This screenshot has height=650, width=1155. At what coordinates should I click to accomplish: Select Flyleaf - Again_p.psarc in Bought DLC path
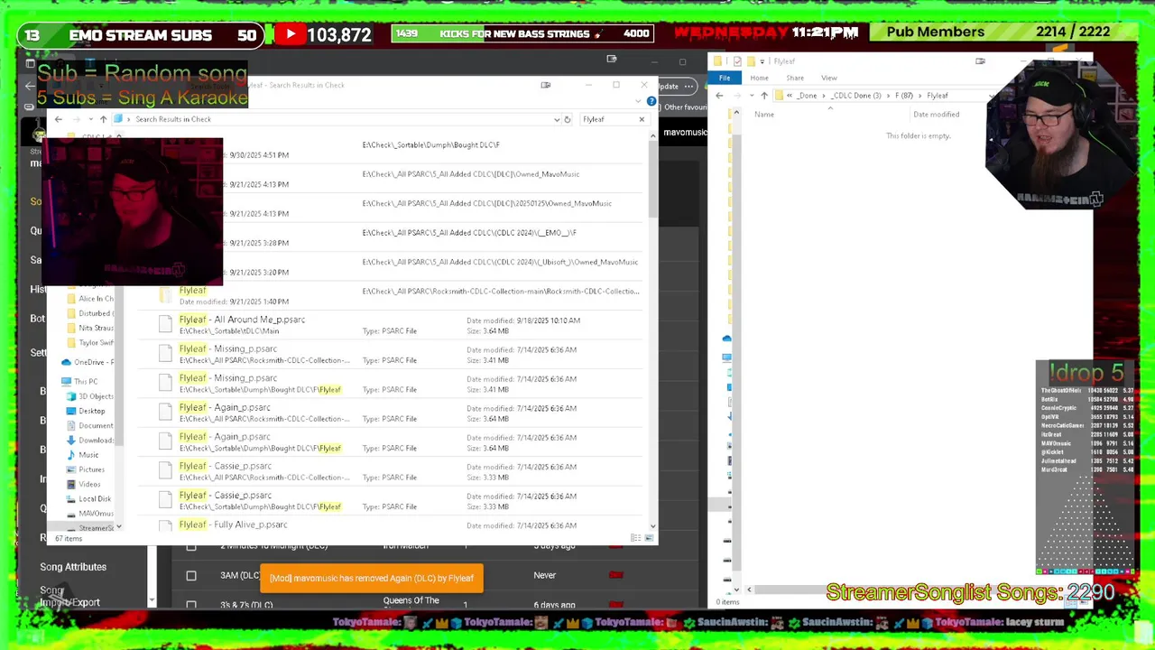(390, 442)
